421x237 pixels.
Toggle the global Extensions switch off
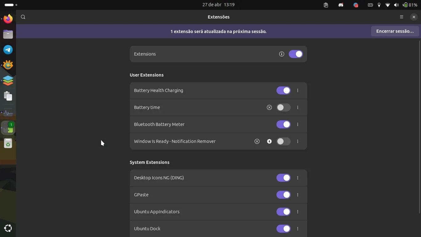pos(296,54)
